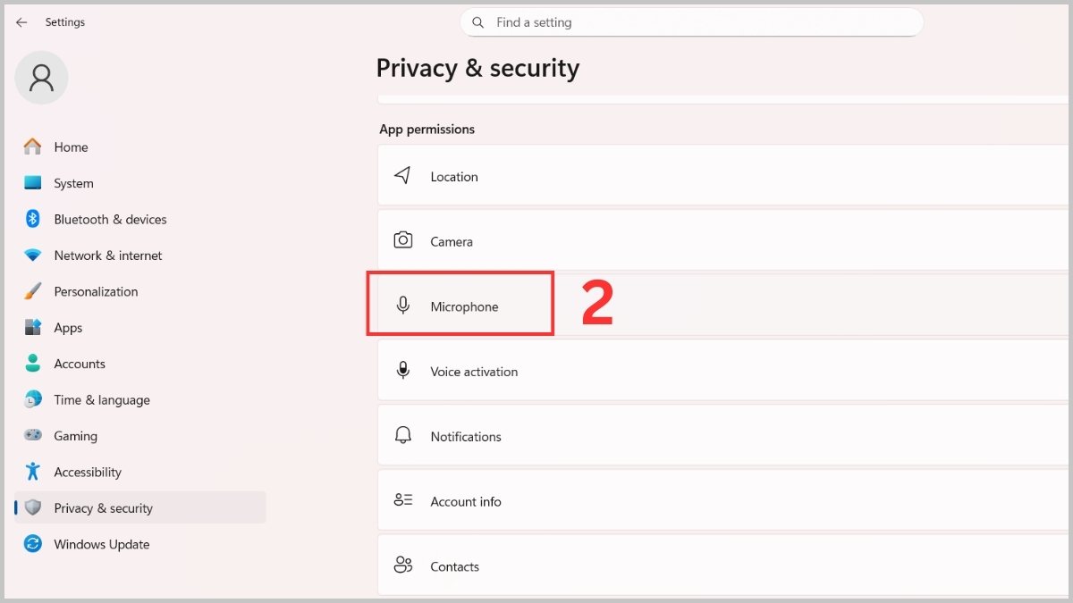
Task: Go to System settings
Action: pyautogui.click(x=73, y=183)
